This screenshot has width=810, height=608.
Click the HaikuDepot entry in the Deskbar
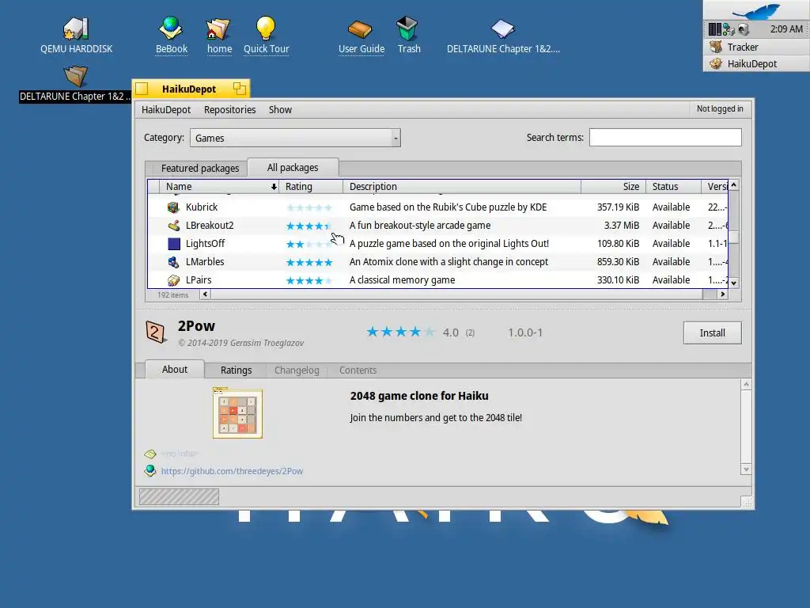[756, 63]
